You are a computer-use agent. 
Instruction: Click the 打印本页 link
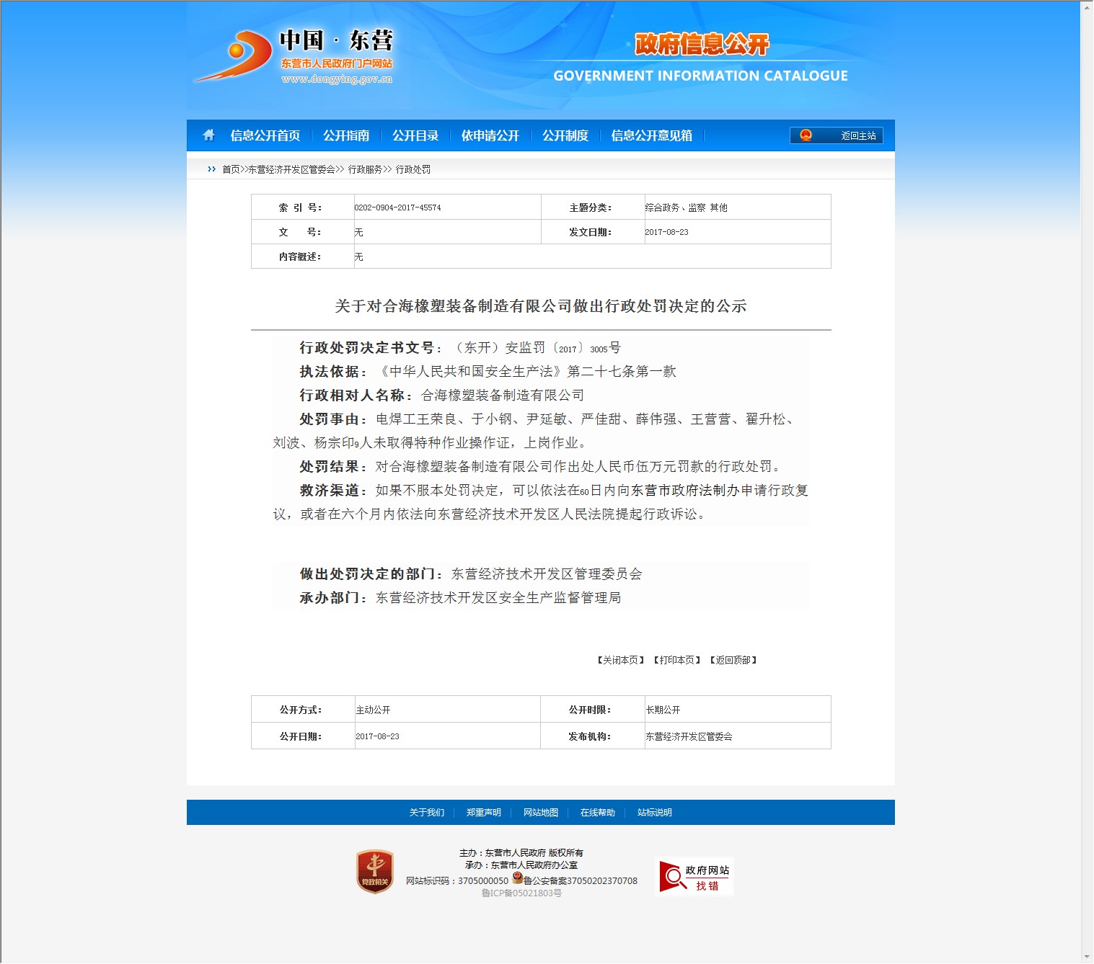[676, 660]
